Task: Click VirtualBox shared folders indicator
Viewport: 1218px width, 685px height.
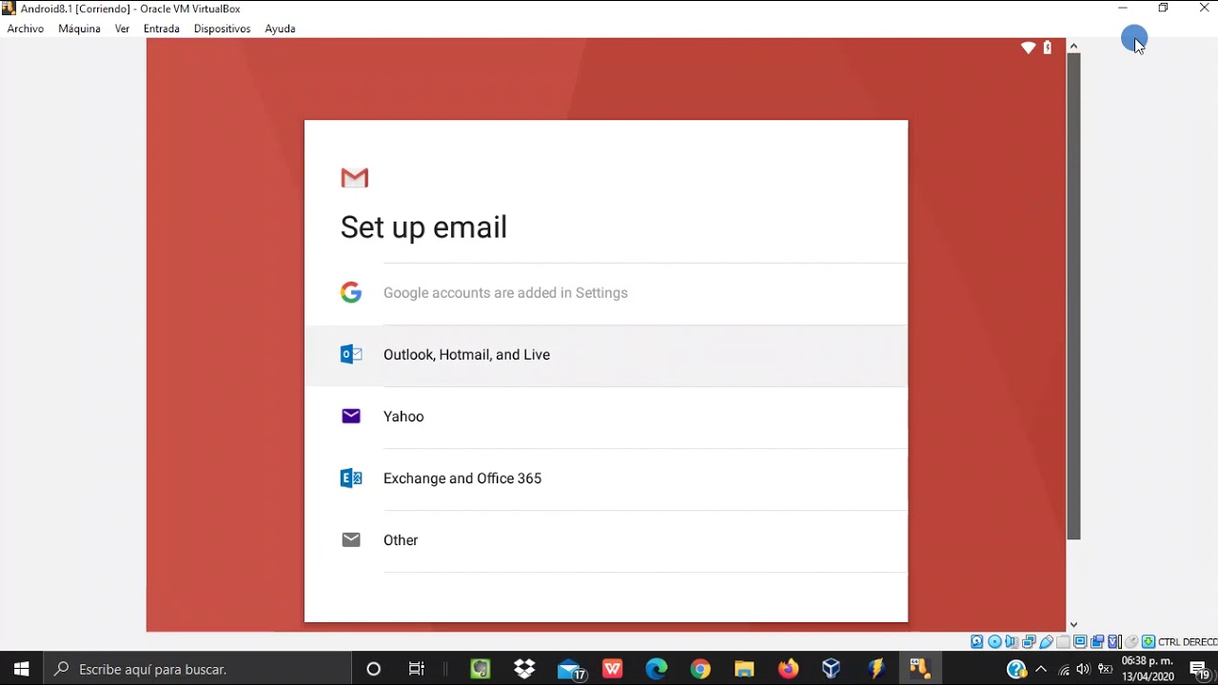Action: click(1063, 642)
